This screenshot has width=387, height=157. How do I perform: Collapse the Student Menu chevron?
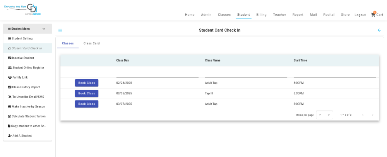point(44,29)
